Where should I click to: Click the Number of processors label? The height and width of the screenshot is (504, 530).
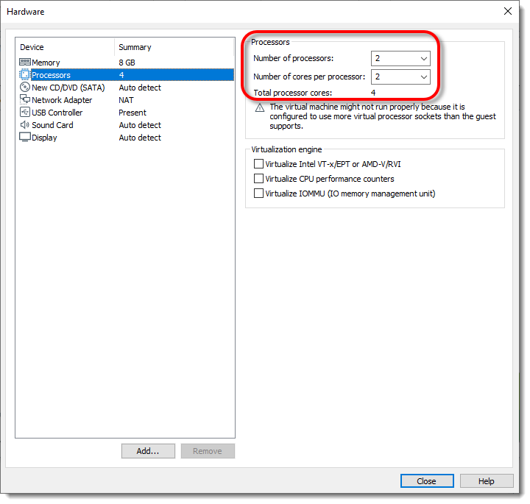294,58
